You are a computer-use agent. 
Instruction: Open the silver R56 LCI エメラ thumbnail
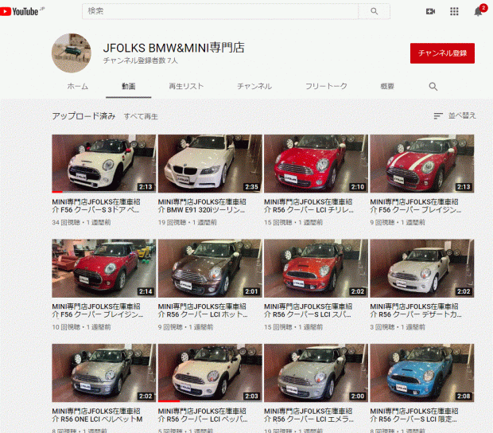click(316, 373)
